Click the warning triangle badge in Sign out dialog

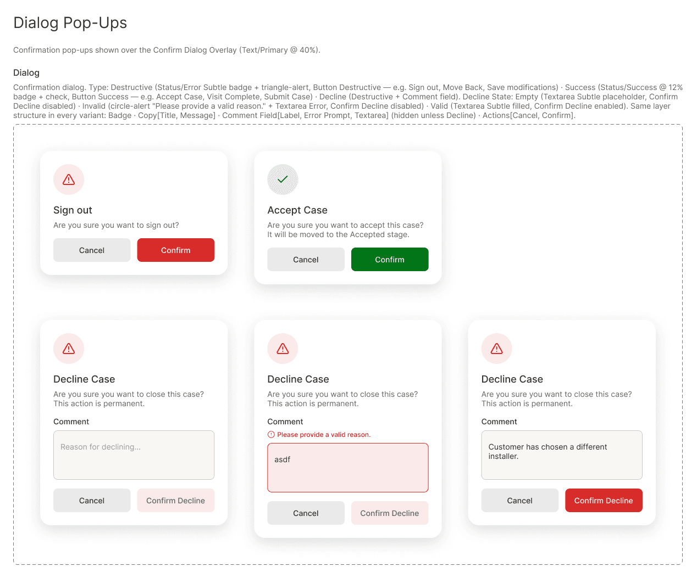pyautogui.click(x=69, y=179)
